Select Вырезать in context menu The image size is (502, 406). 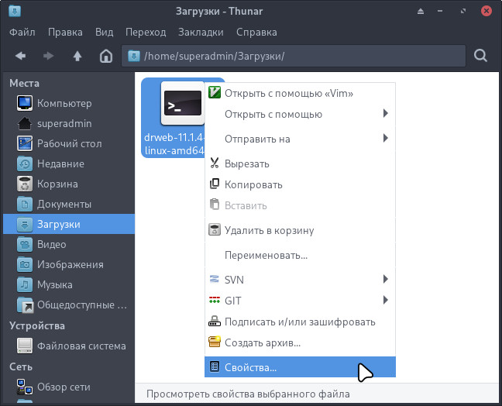300,163
